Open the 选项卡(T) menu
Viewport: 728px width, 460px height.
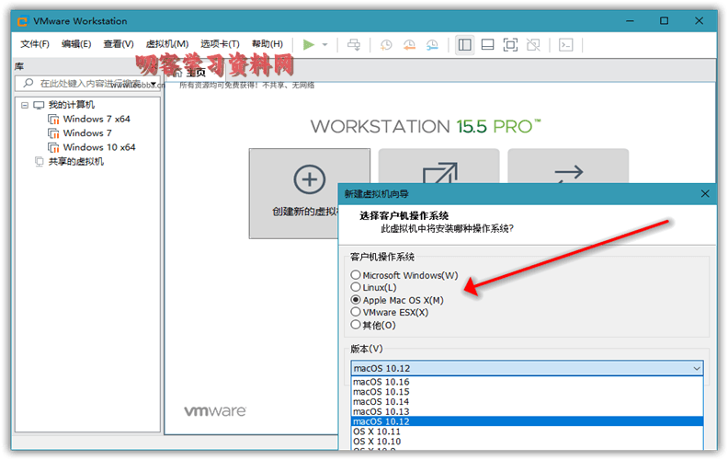[x=220, y=44]
